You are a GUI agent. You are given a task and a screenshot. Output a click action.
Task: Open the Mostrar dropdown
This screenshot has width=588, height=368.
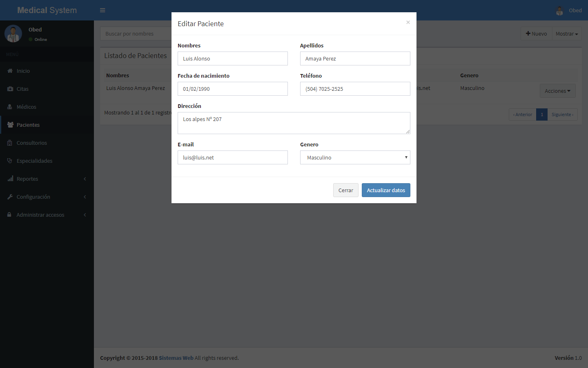pyautogui.click(x=567, y=34)
